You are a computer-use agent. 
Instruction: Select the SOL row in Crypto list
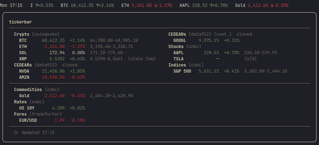(x=71, y=53)
